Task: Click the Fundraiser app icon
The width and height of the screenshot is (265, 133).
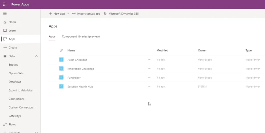Action: click(x=61, y=78)
